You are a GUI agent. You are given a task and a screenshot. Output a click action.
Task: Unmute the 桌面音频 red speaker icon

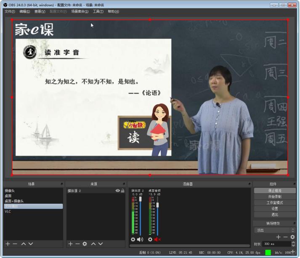tap(157, 239)
